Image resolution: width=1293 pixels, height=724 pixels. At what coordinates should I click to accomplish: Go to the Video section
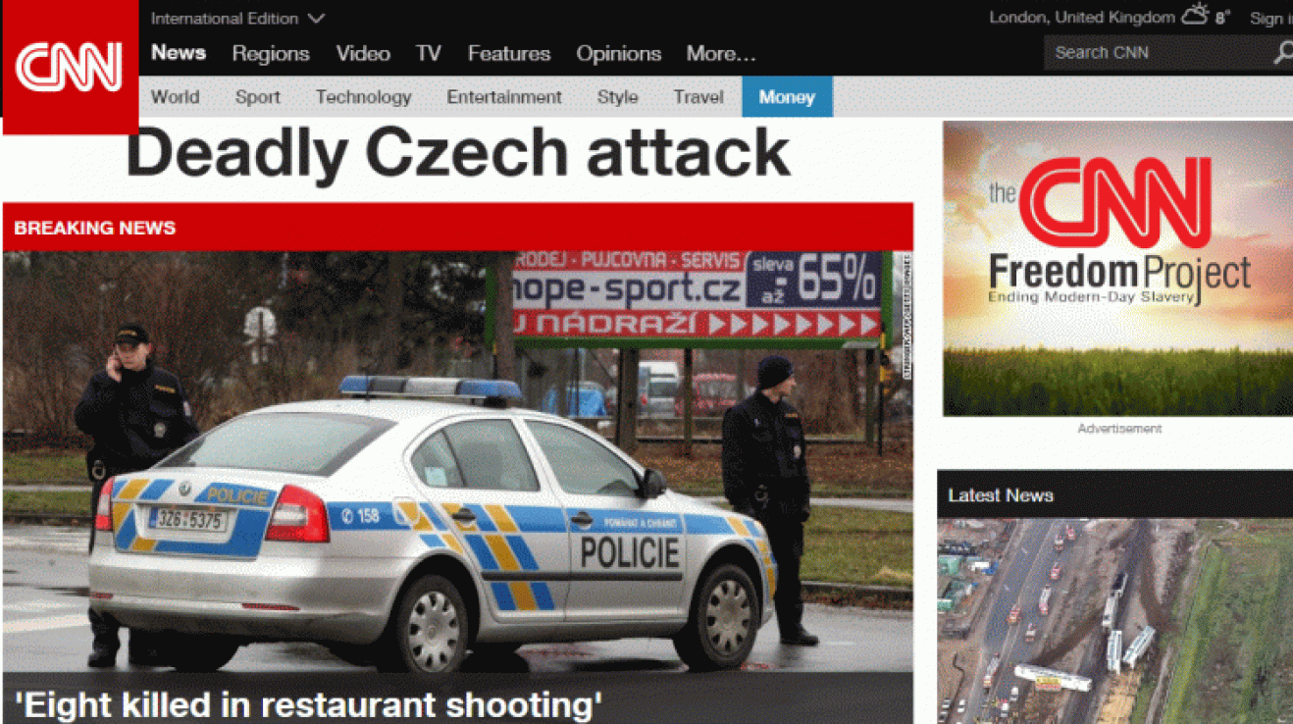tap(363, 54)
